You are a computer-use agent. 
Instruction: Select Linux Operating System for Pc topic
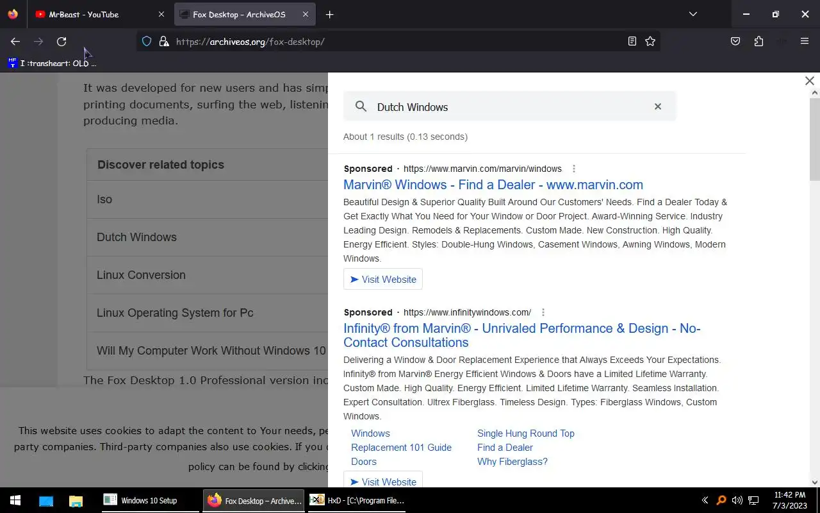208,313
